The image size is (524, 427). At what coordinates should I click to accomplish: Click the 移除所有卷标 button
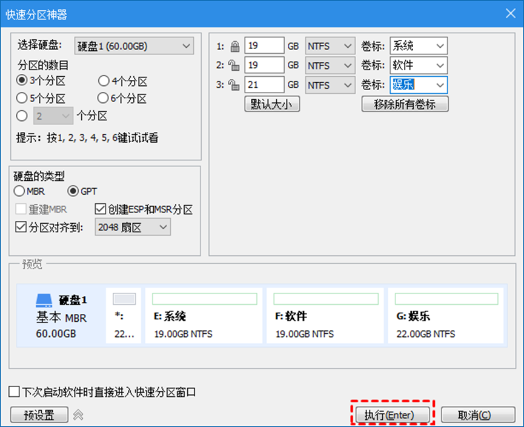pos(405,104)
